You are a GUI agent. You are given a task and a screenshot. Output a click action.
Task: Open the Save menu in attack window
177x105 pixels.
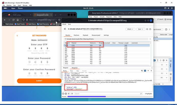click(69, 24)
